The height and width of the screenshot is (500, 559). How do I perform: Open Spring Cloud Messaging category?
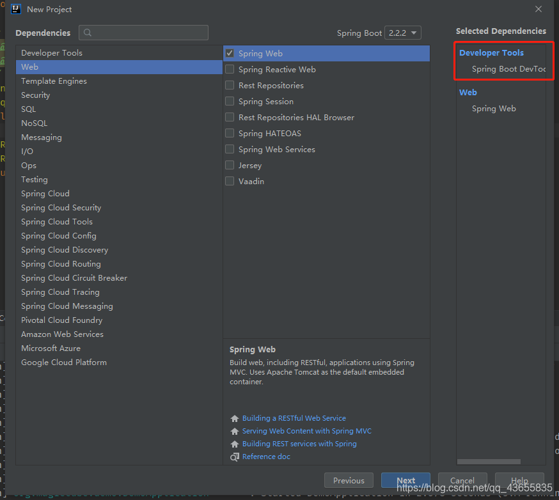[x=119, y=306]
